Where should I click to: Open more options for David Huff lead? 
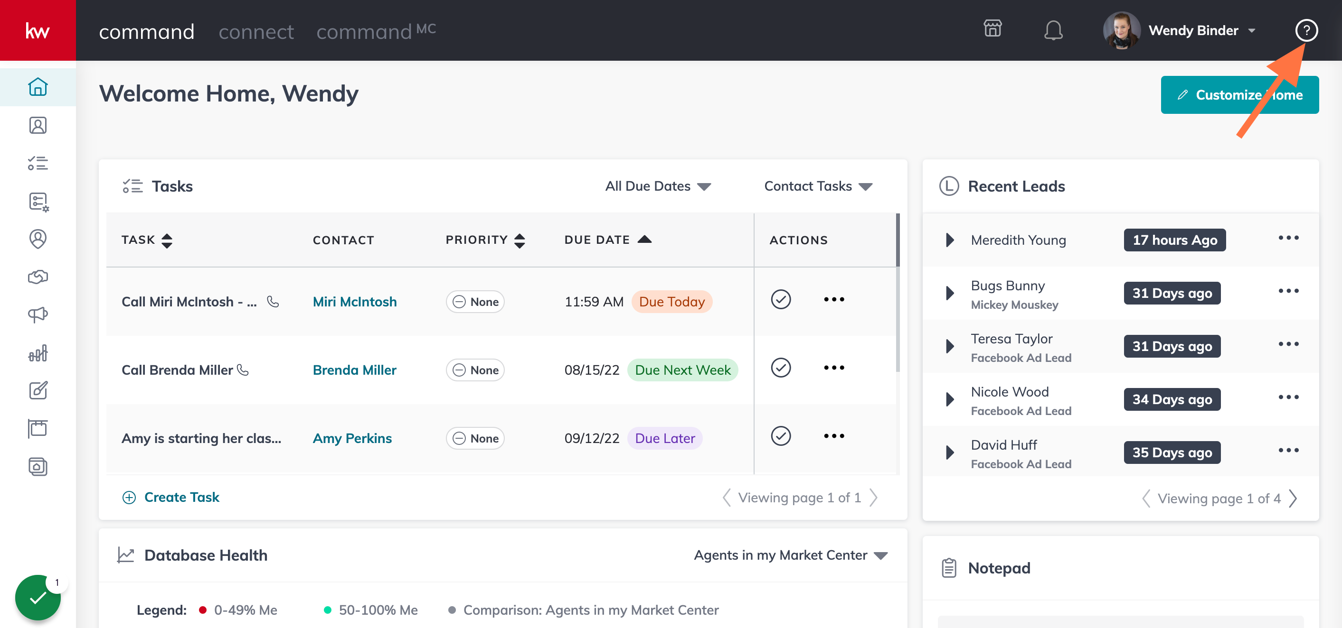point(1288,451)
